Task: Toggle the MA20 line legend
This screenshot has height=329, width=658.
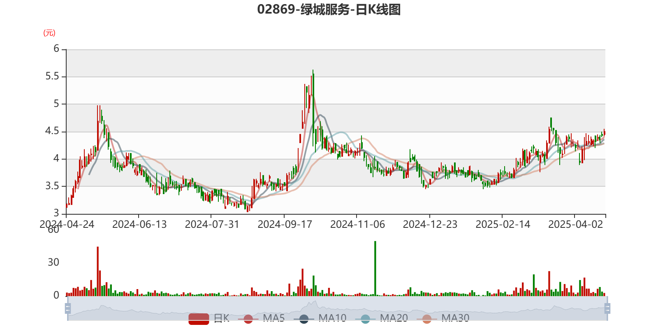Action: click(382, 319)
